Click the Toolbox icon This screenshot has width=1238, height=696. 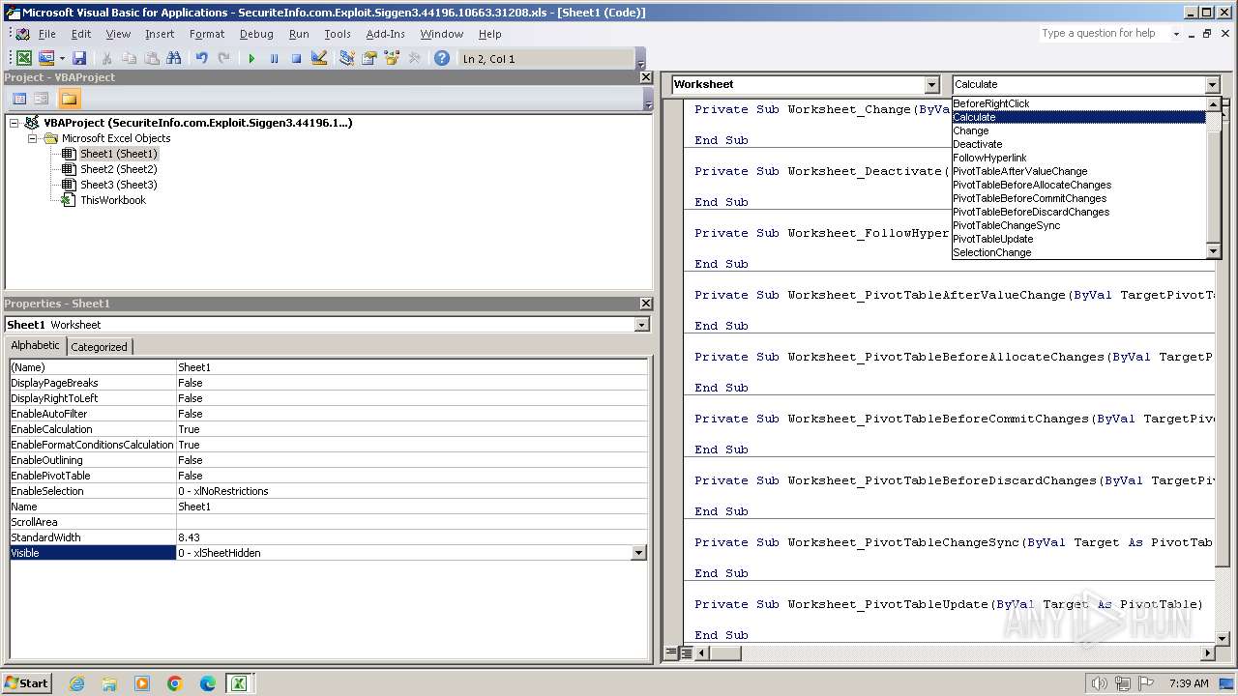pos(414,58)
